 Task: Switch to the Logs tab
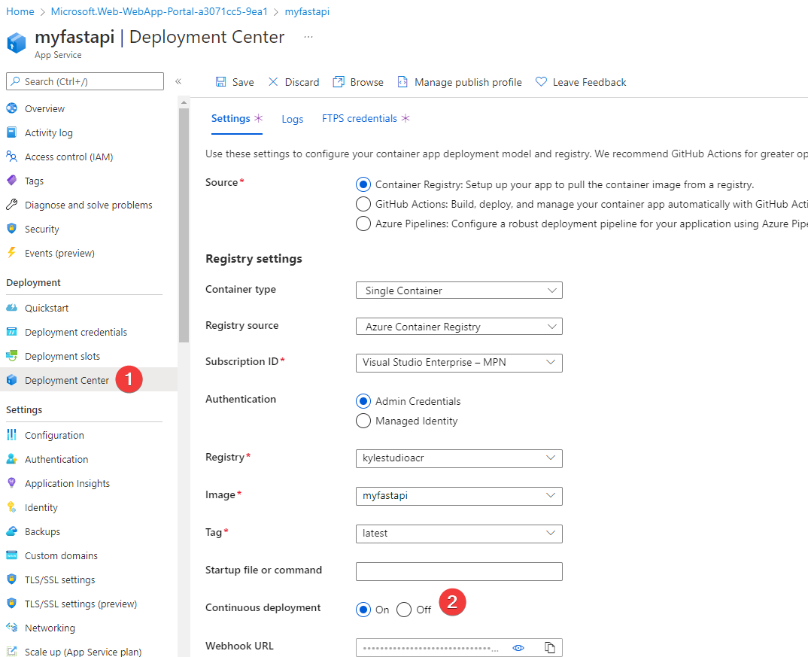point(292,119)
